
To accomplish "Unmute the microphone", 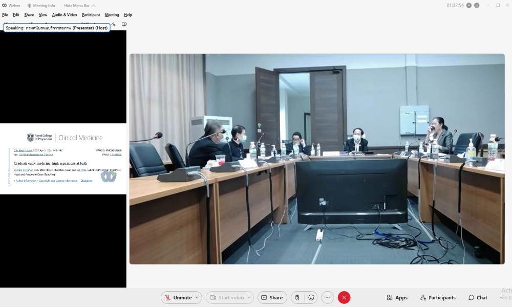I will (178, 297).
